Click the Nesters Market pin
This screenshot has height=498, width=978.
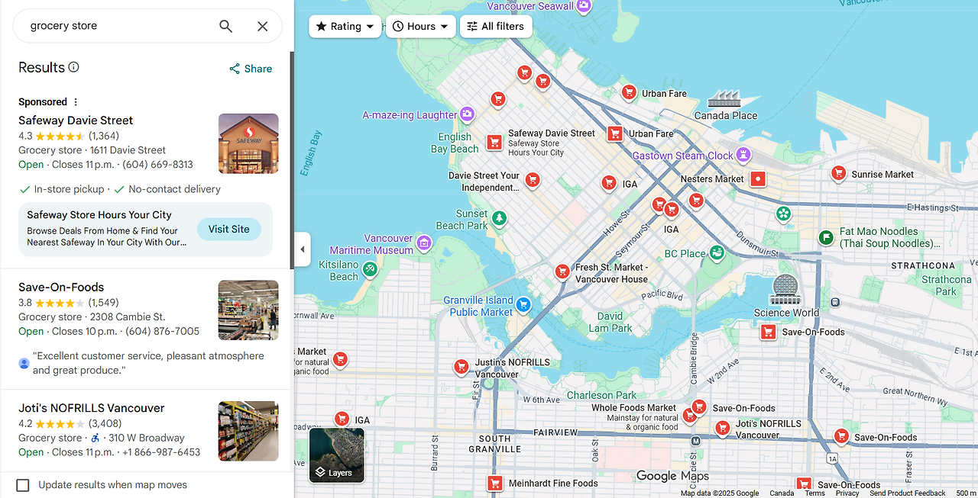757,179
